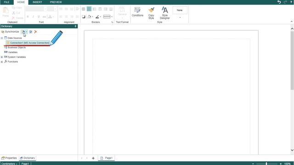Collapse the Data Sources tree node

tap(2, 38)
